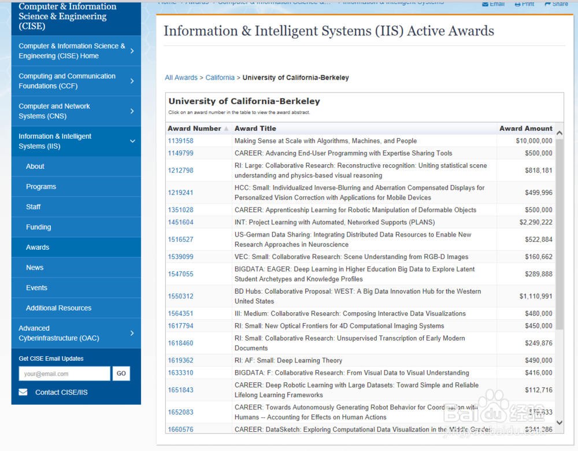Click the table scrollbar down arrow

tap(560, 423)
